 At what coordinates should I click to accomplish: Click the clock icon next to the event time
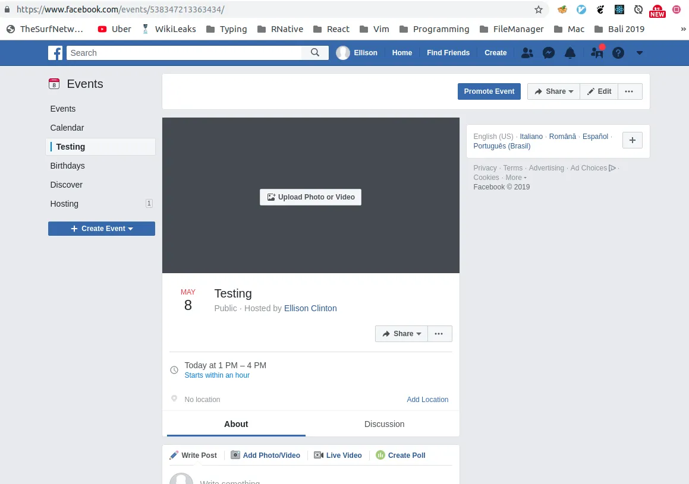174,370
